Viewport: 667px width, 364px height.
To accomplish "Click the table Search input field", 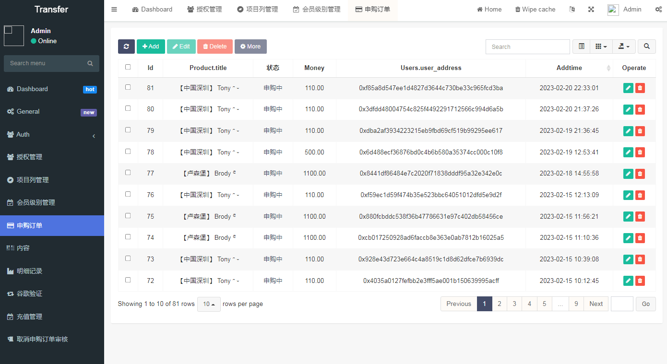I will pos(527,47).
